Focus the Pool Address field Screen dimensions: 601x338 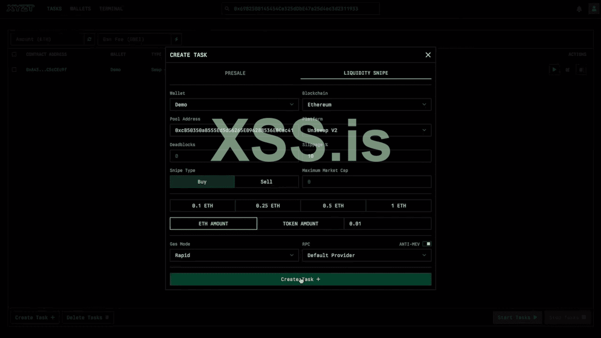234,130
